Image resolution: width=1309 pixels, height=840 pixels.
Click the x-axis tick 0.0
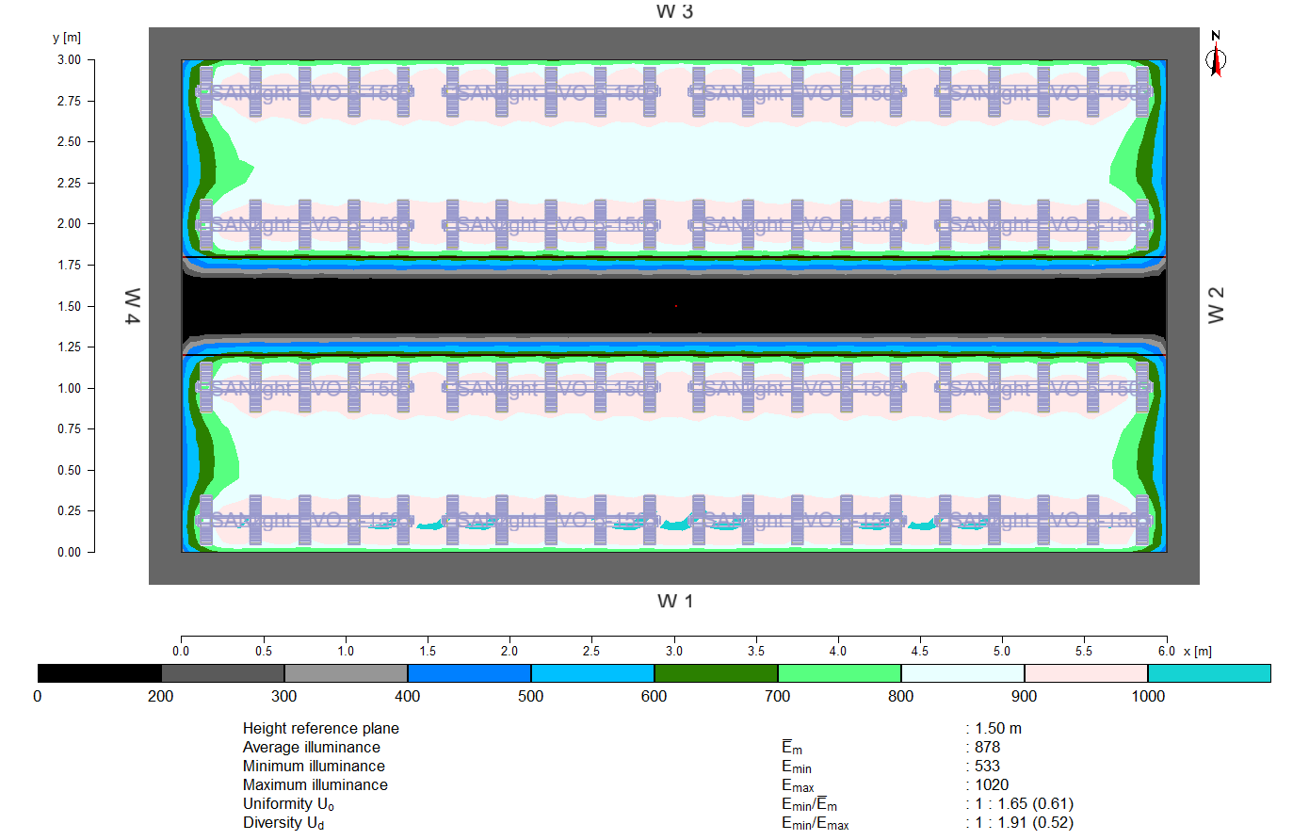coord(181,651)
